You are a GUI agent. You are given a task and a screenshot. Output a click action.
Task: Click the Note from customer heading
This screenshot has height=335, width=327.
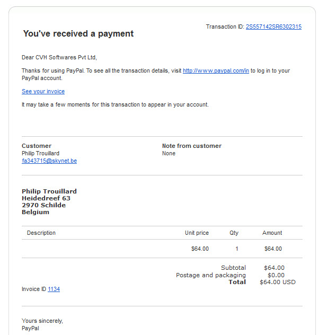[x=191, y=146]
